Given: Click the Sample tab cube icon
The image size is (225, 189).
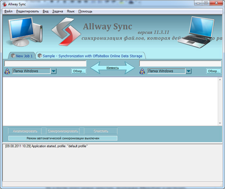Looking at the screenshot, I should [39, 56].
